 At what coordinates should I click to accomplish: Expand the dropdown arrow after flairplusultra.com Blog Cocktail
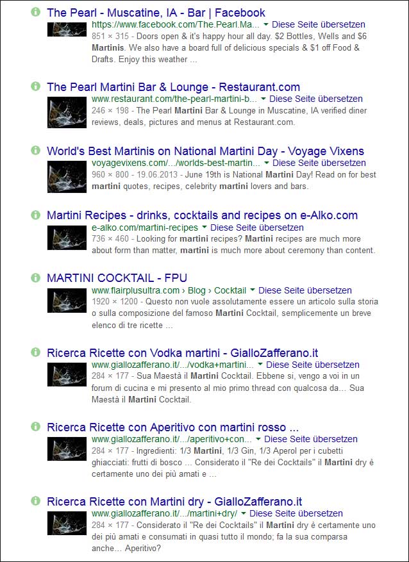tap(253, 290)
